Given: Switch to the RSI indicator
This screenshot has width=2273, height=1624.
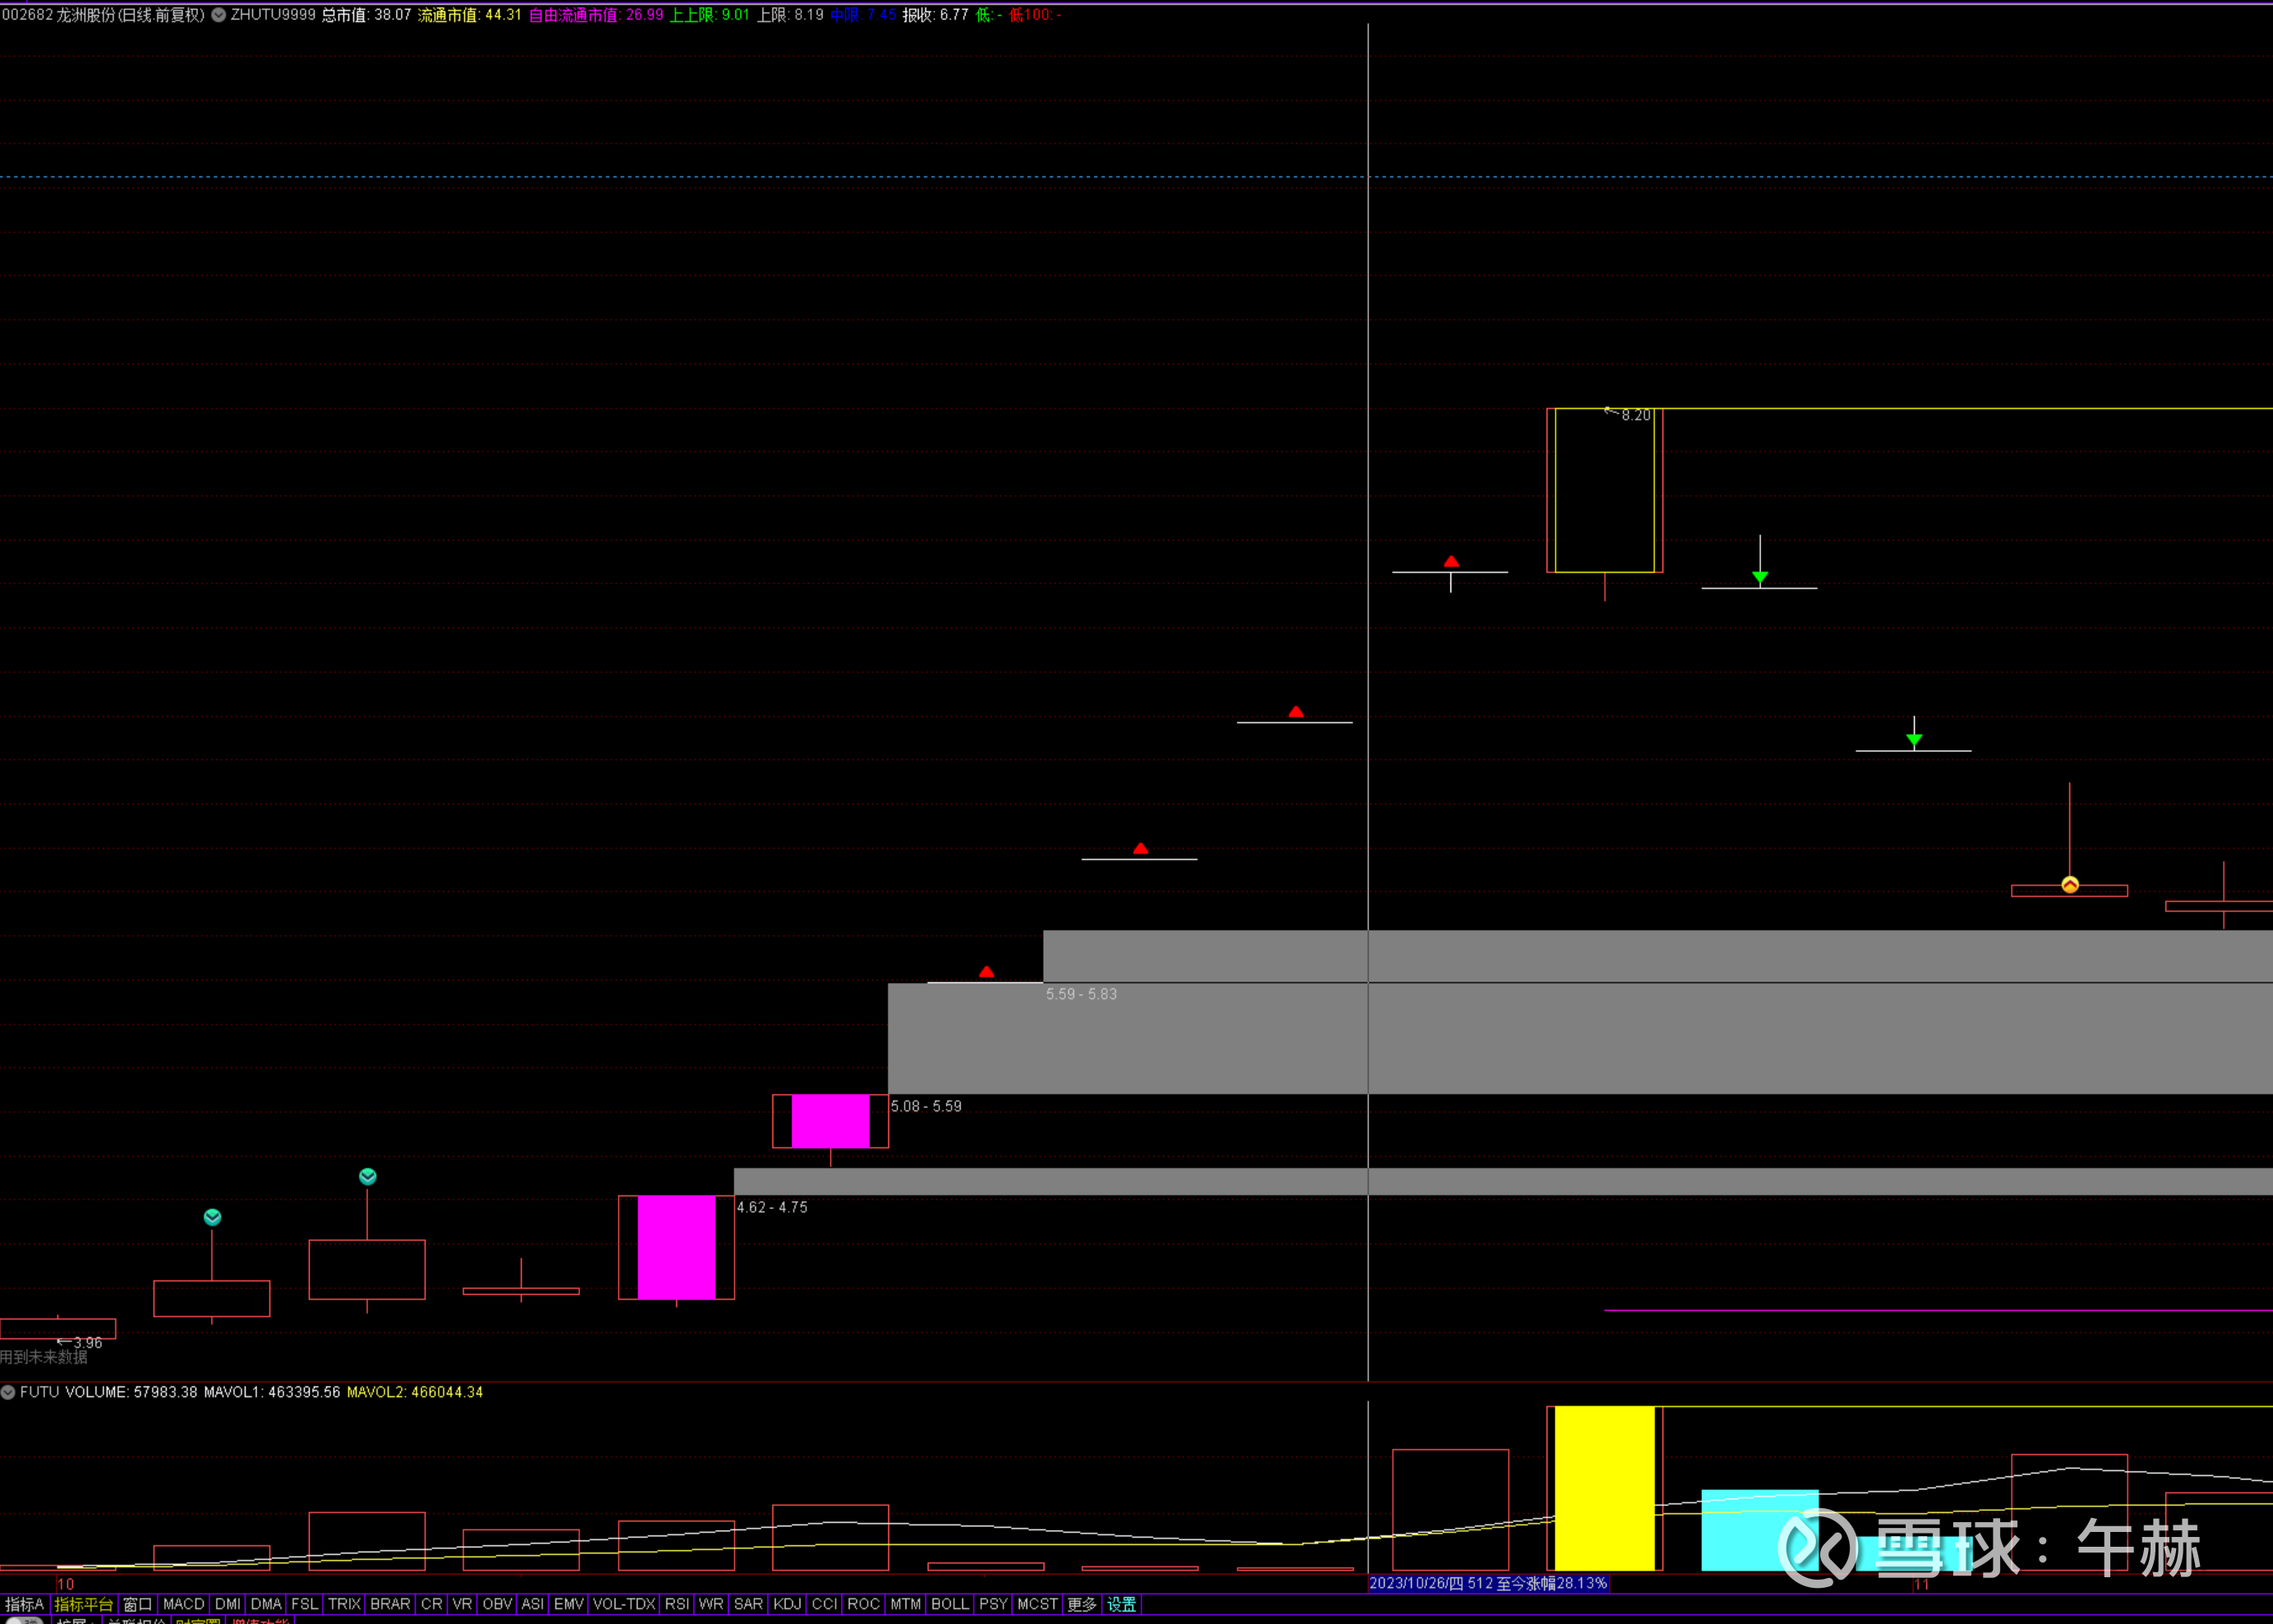Looking at the screenshot, I should 677,1604.
